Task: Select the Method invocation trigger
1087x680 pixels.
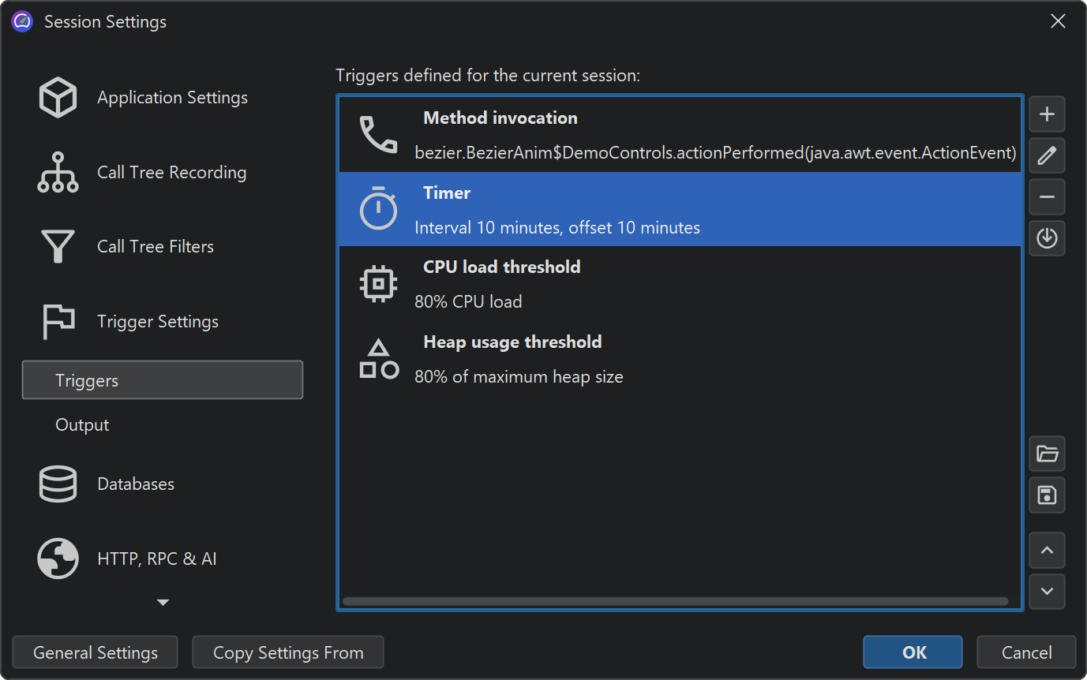Action: pyautogui.click(x=679, y=135)
